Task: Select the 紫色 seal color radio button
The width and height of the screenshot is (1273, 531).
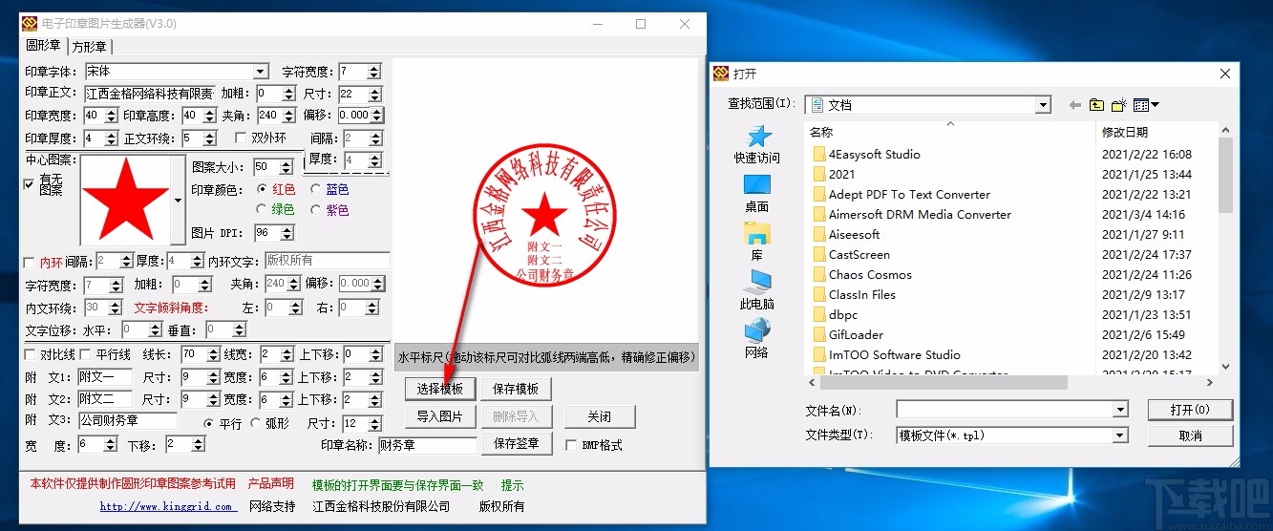Action: pyautogui.click(x=315, y=209)
